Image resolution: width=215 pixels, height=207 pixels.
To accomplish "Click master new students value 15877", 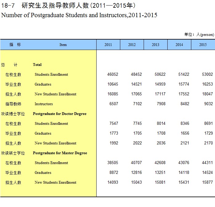I will [207, 182].
